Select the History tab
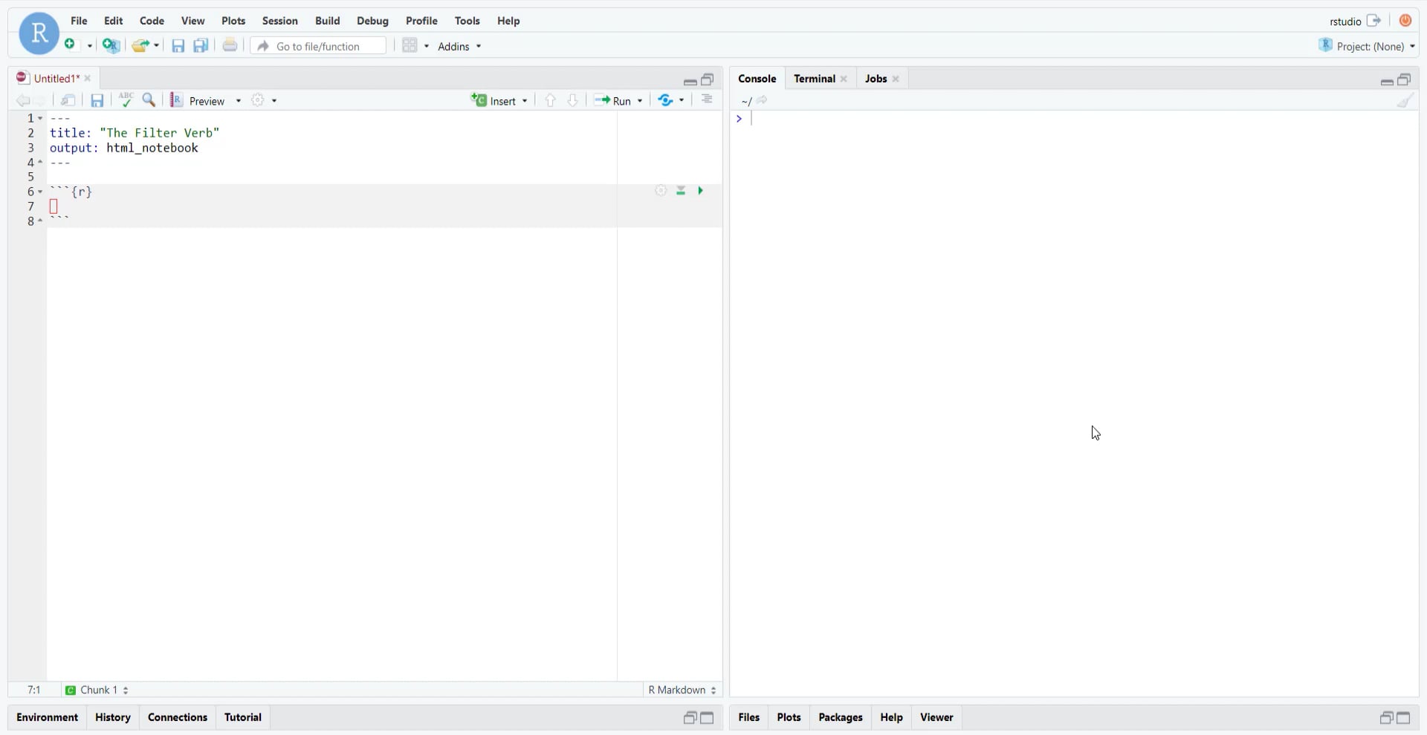Viewport: 1427px width, 735px height. coord(113,717)
